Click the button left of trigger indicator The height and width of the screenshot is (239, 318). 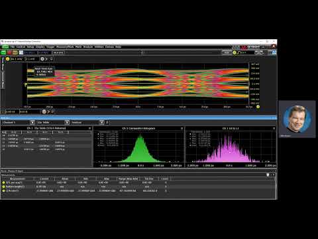227,52
